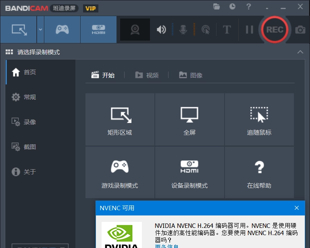Select rectangle screen recording mode in toolbar
Viewport: 310px width, 248px height.
click(19, 30)
